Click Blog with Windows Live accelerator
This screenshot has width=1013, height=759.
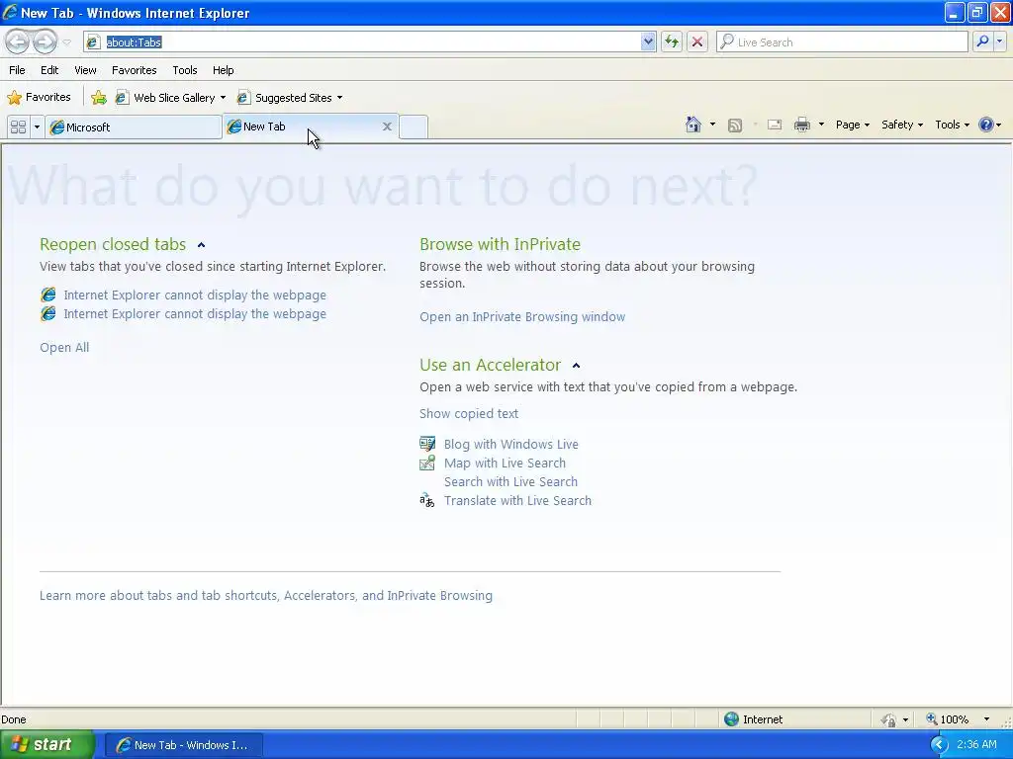(x=511, y=444)
